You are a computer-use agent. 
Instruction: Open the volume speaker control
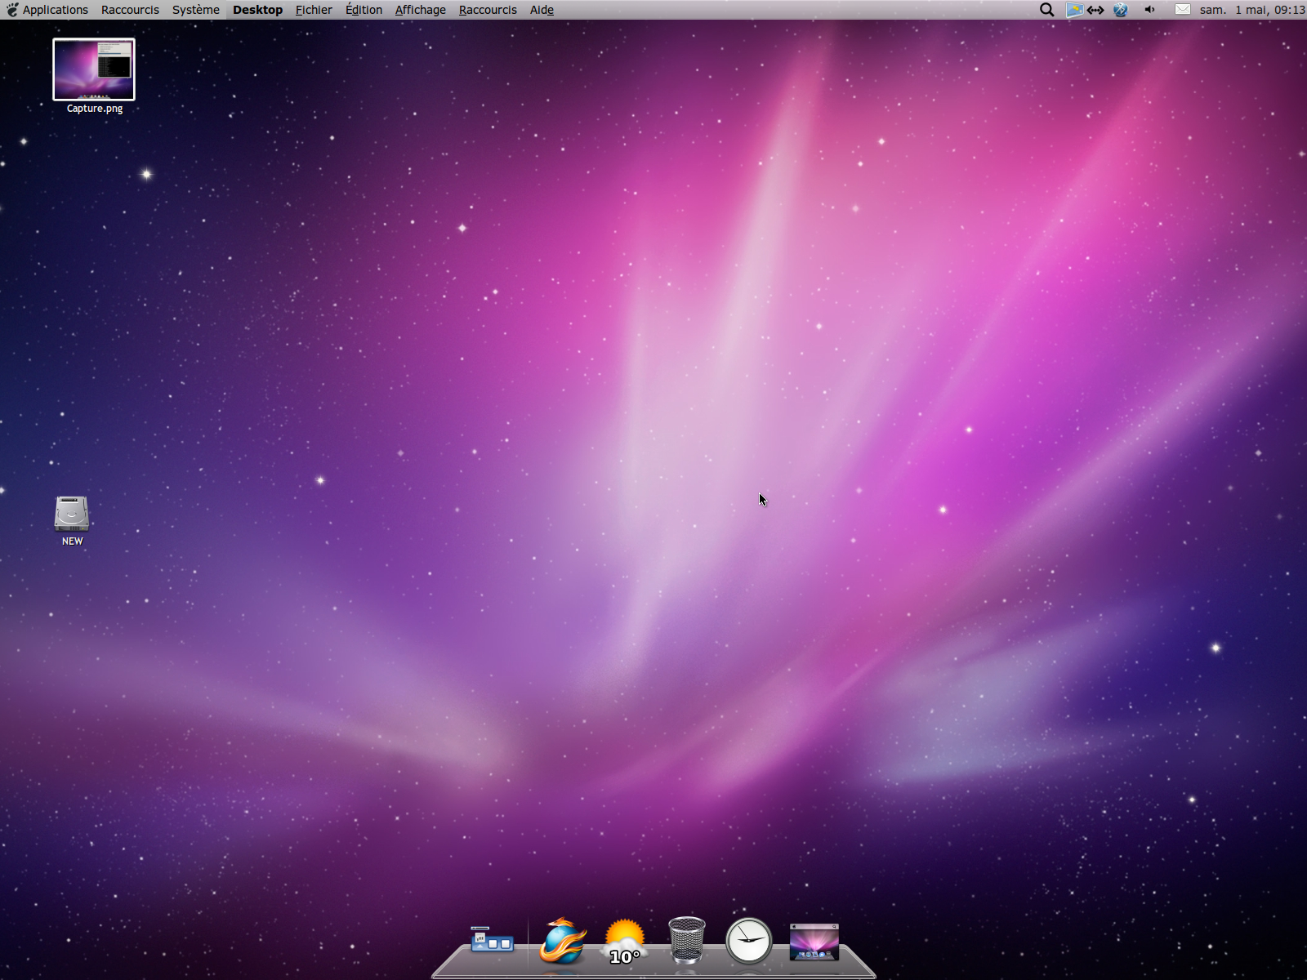tap(1149, 10)
